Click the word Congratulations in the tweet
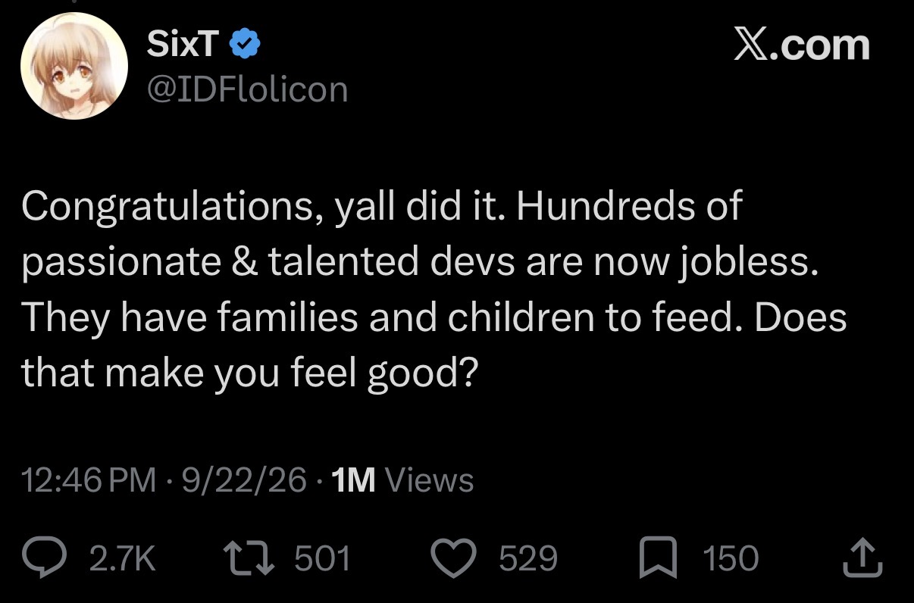This screenshot has width=914, height=603. click(x=168, y=208)
